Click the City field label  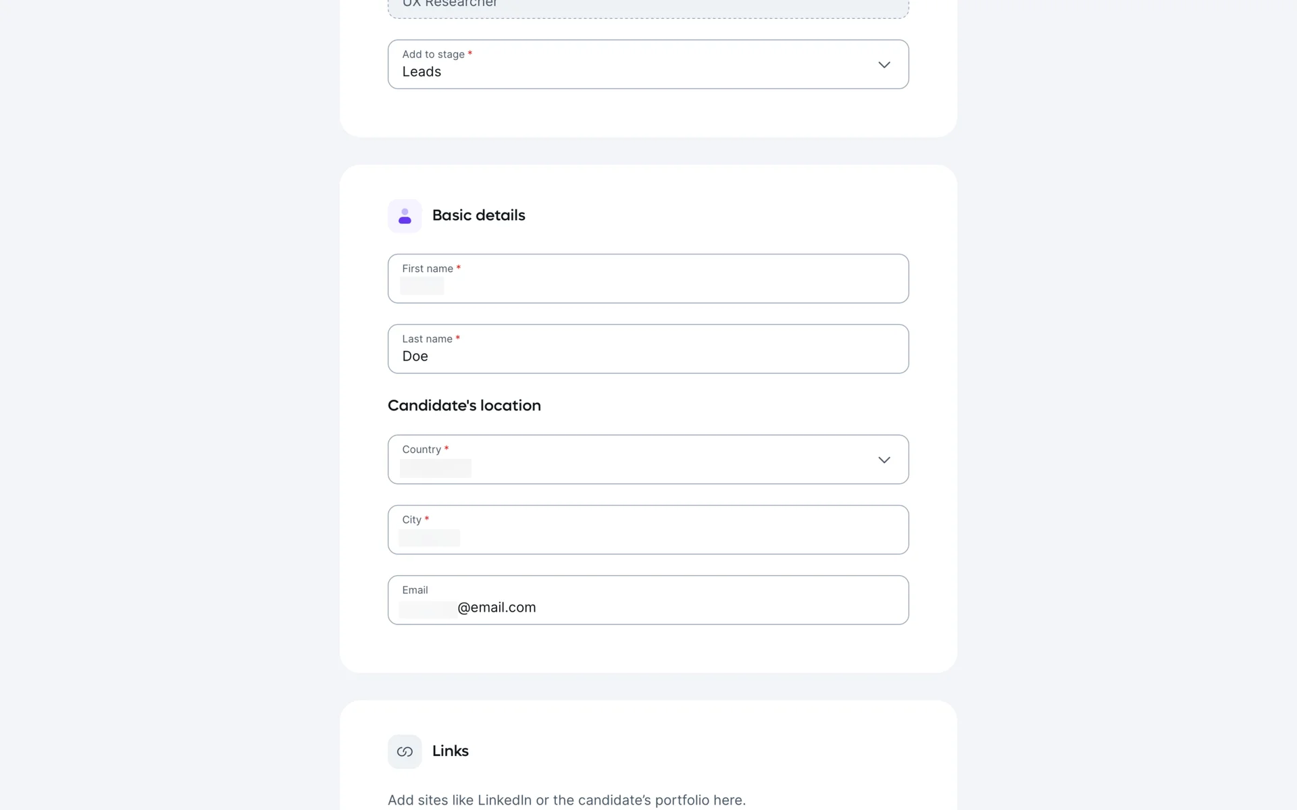click(411, 520)
